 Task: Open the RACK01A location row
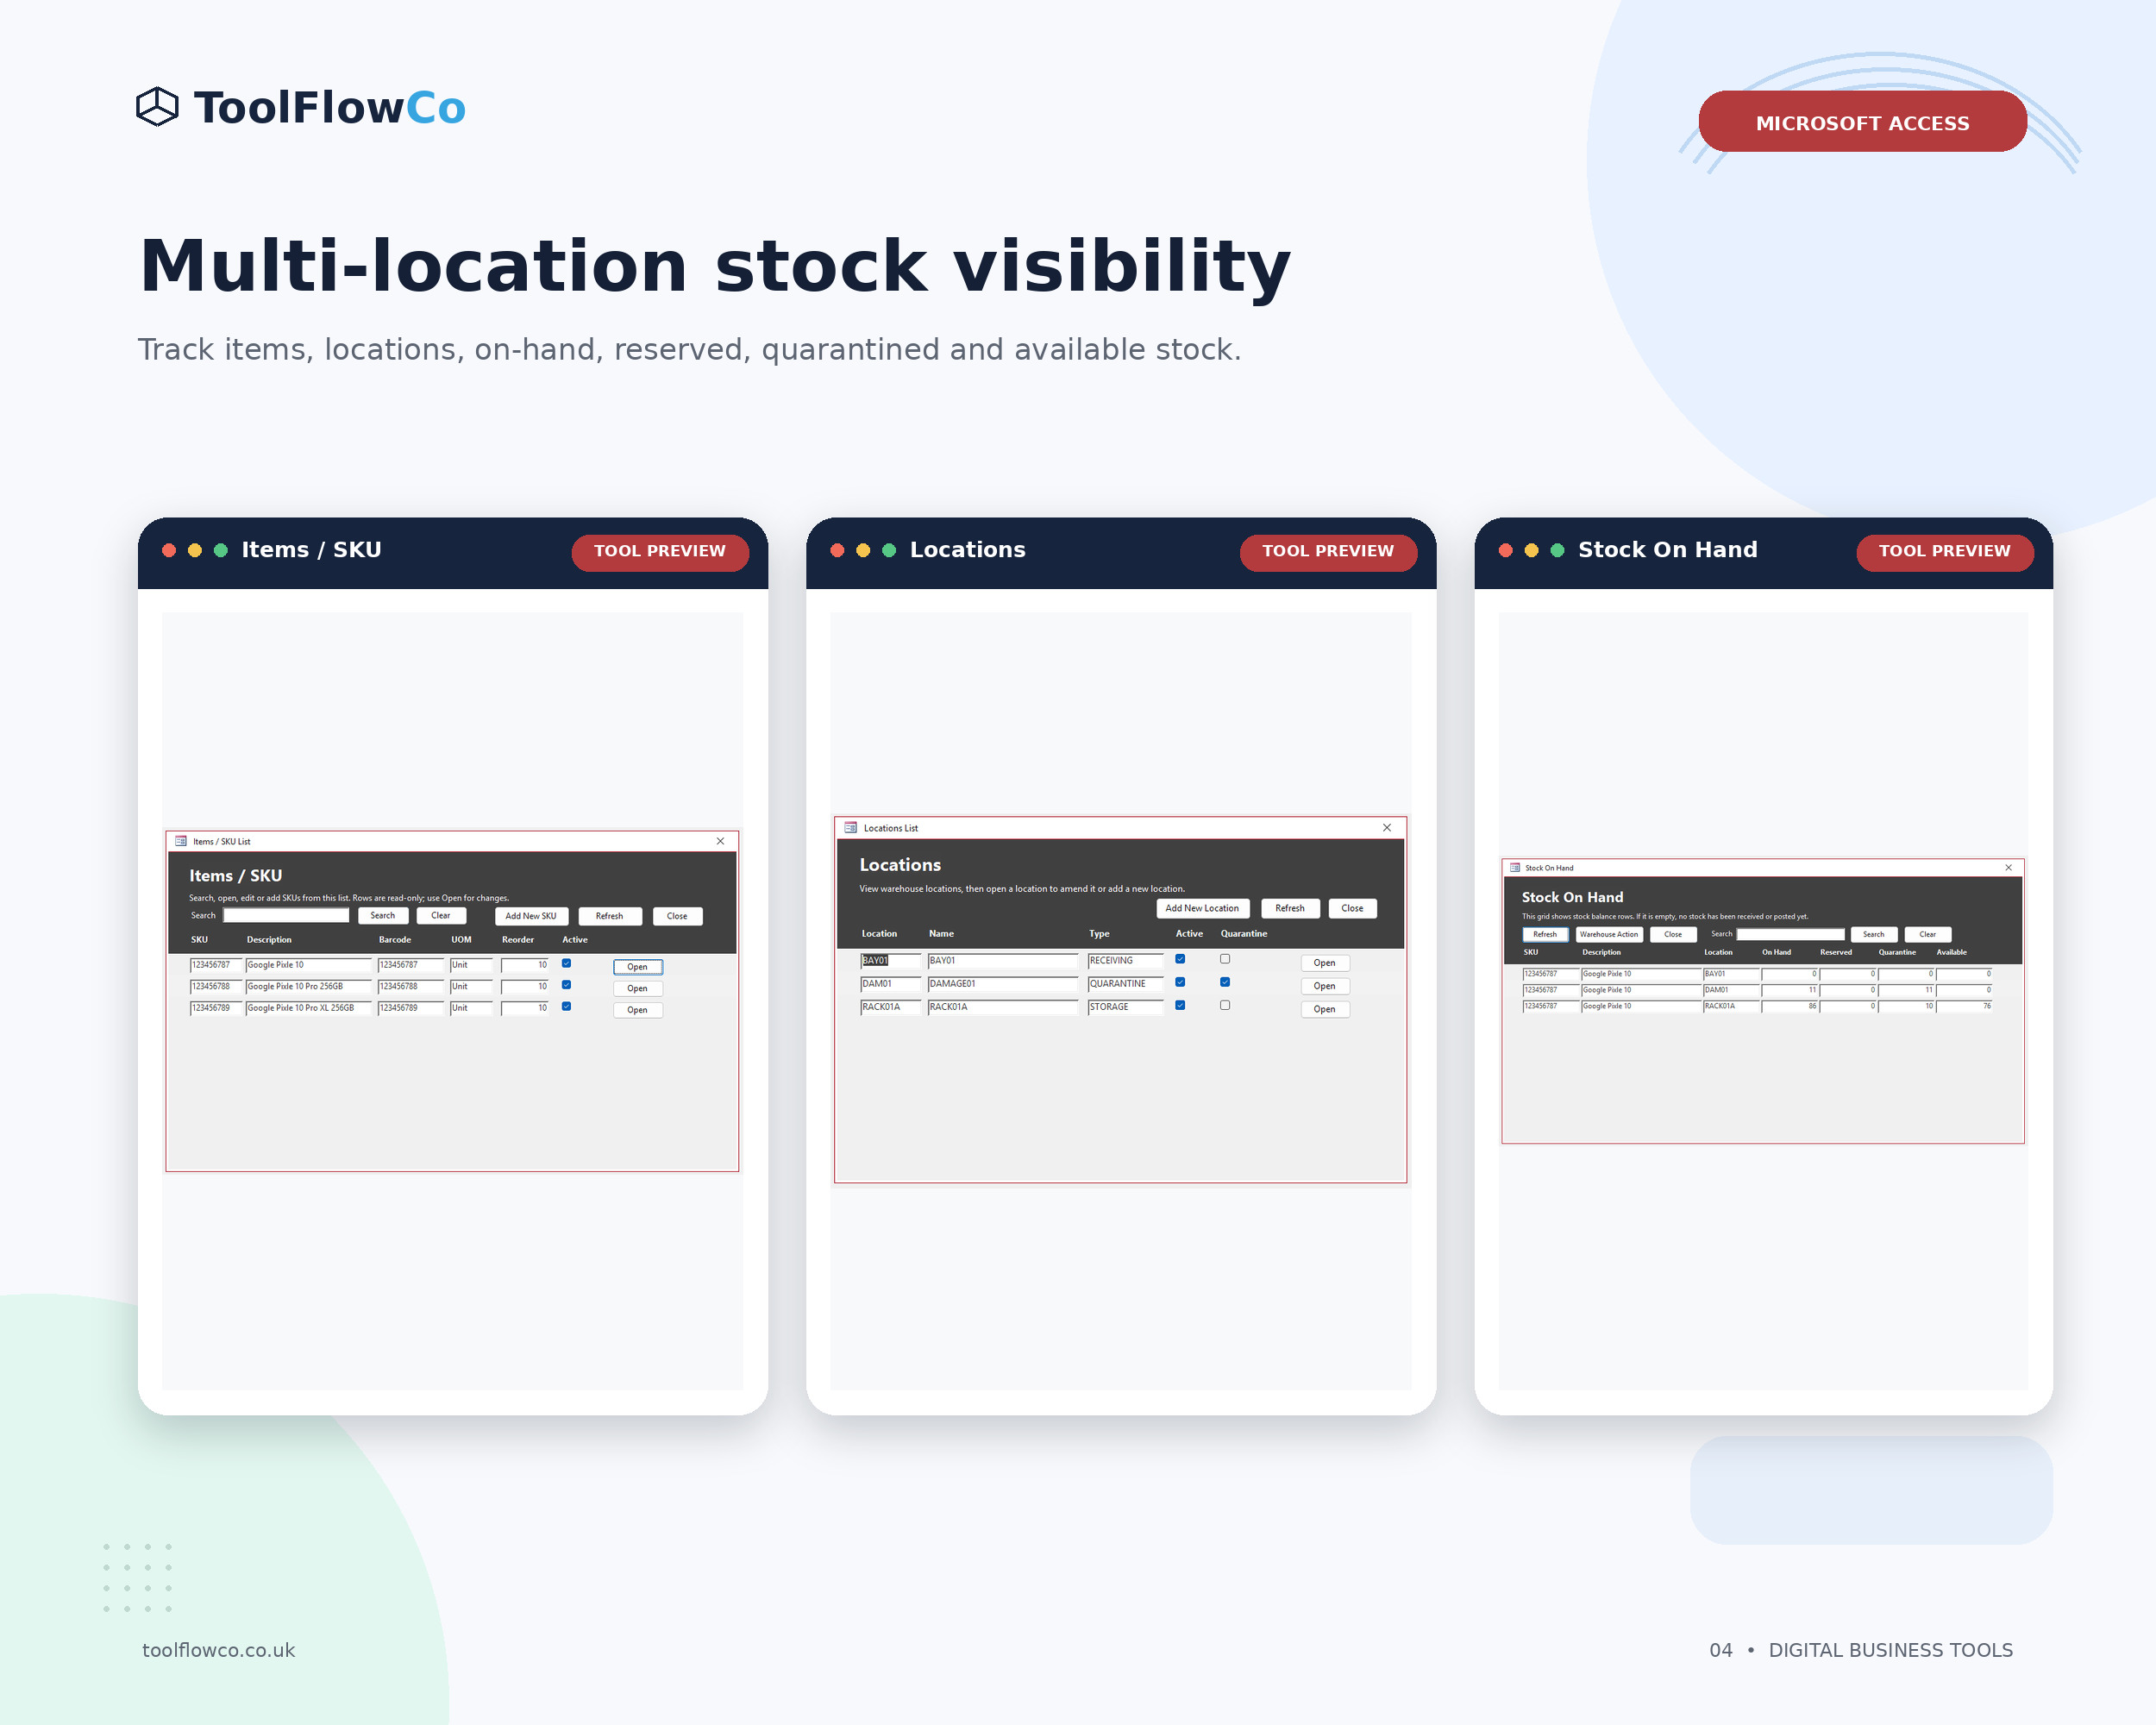point(1325,1009)
